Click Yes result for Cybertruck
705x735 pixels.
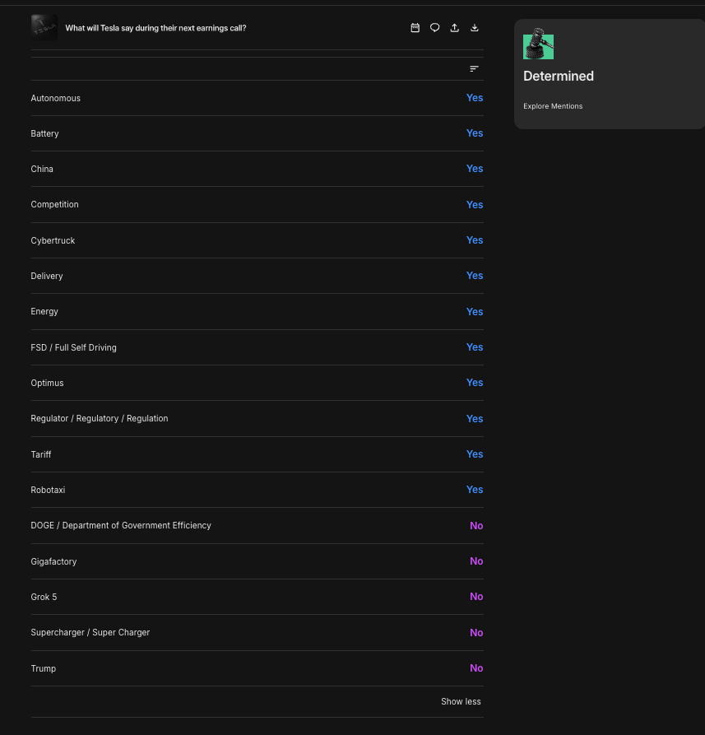click(x=475, y=240)
